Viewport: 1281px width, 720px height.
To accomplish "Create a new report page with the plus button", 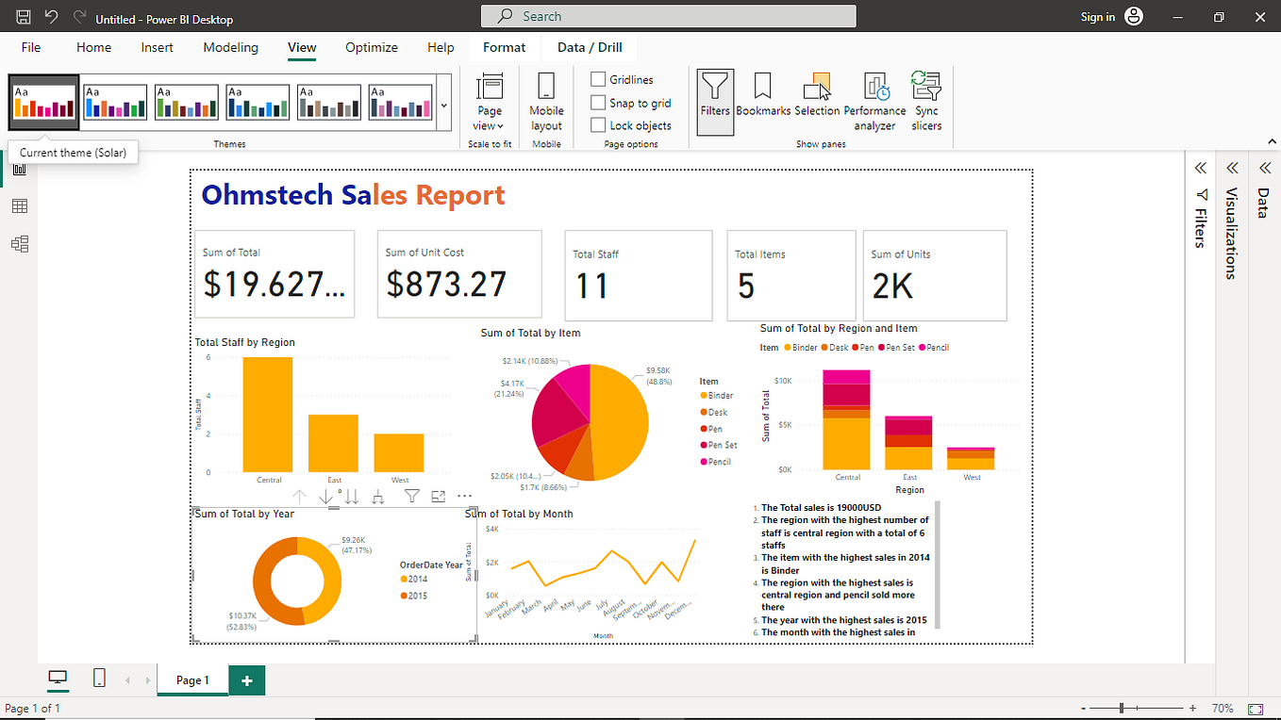I will tap(246, 679).
